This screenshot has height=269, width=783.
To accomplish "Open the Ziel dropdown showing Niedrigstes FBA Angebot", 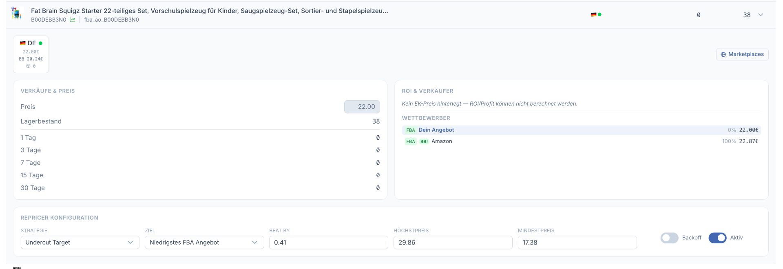I will pos(204,243).
